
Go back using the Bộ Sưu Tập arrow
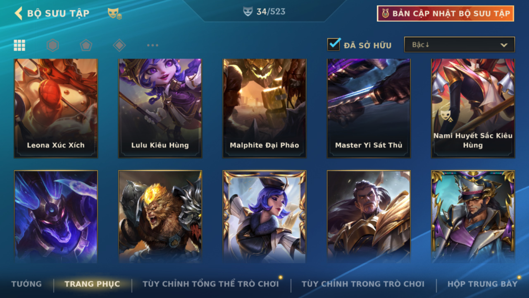18,13
